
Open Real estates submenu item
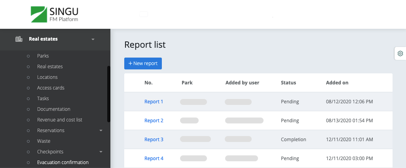(50, 66)
